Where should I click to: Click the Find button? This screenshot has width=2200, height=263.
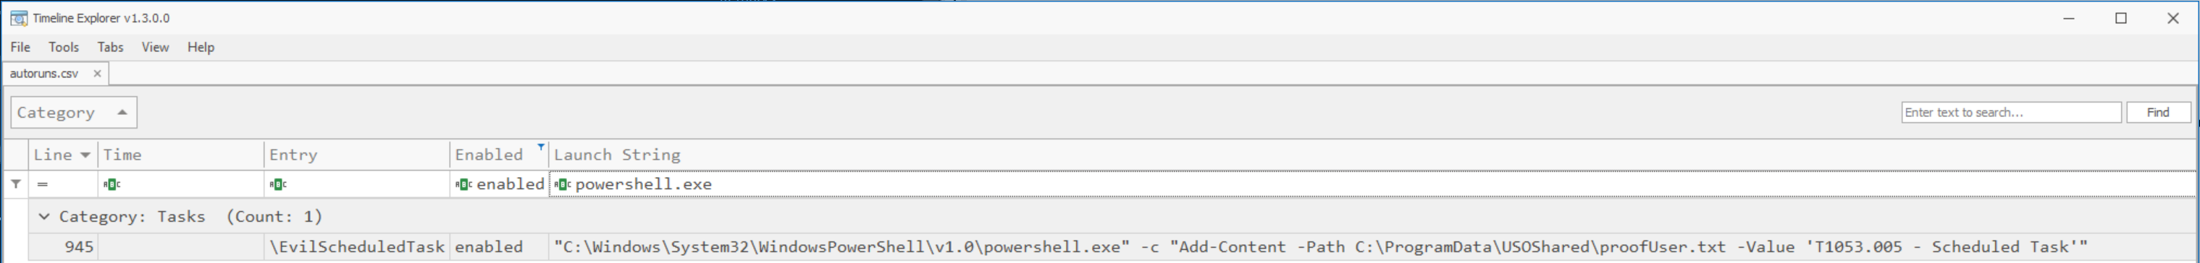tap(2157, 112)
